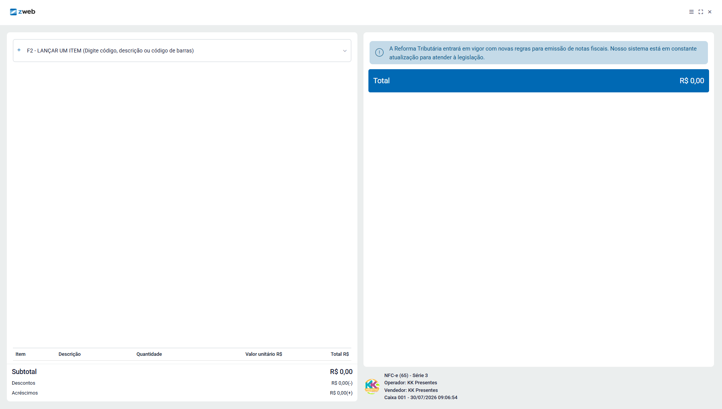Select the Total R$ column header
Viewport: 722px width, 409px height.
click(x=340, y=354)
